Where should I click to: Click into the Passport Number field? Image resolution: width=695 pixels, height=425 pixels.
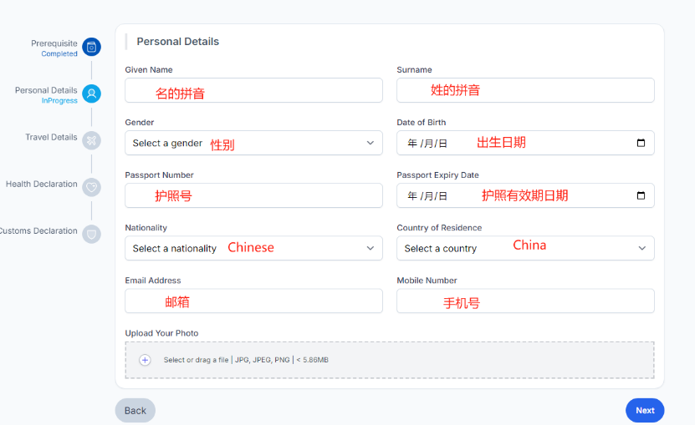coord(253,195)
